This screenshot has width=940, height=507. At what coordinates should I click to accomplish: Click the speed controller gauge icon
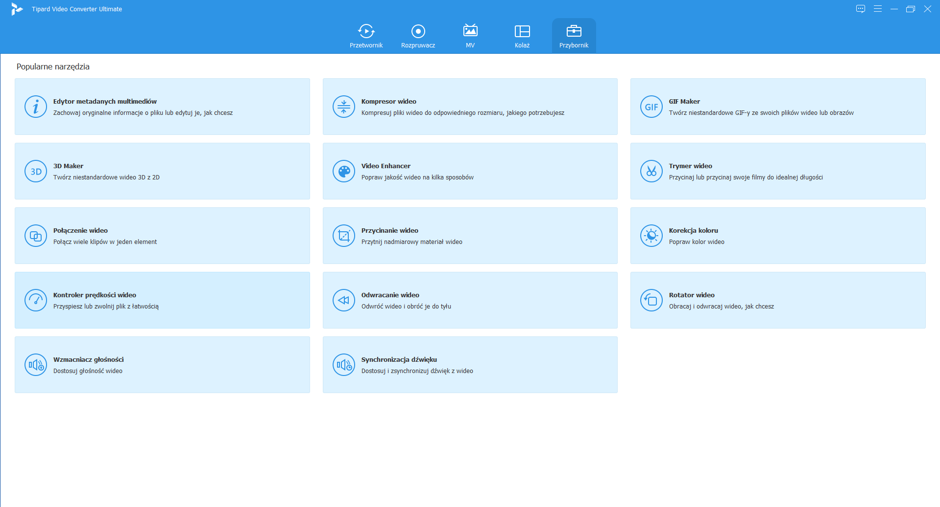tap(36, 300)
